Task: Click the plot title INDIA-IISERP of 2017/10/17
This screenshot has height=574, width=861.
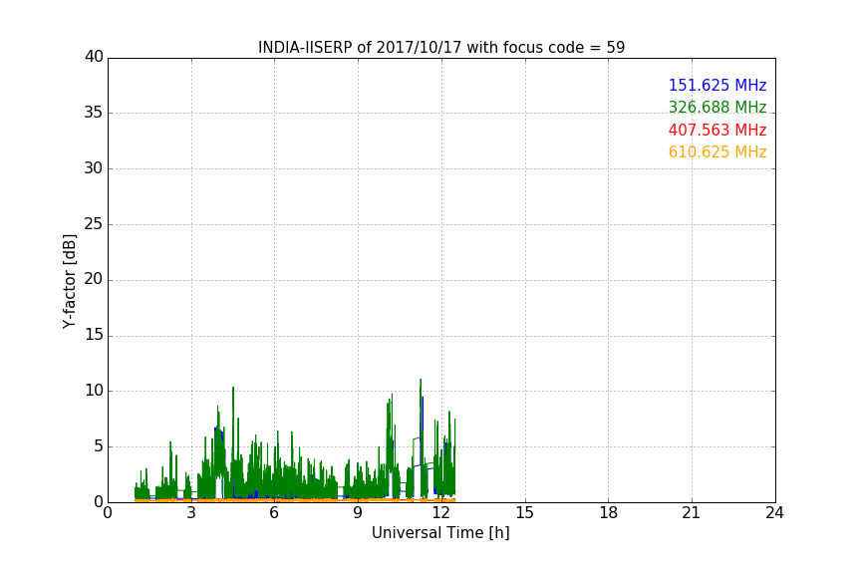Action: pyautogui.click(x=441, y=48)
